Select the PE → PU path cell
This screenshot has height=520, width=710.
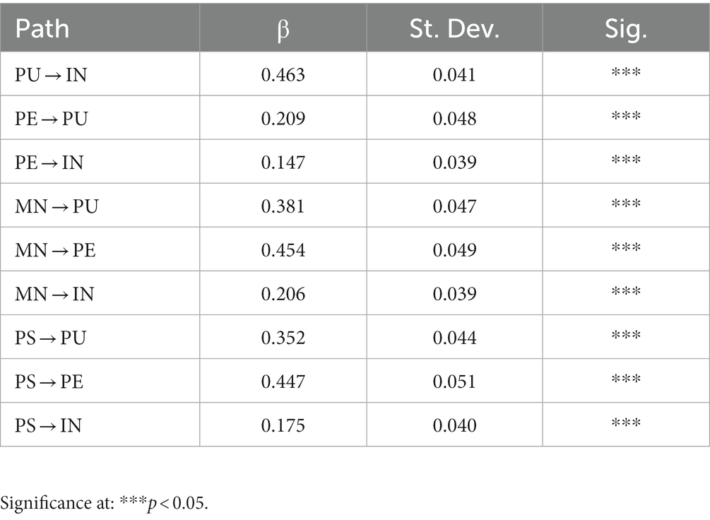(x=52, y=118)
